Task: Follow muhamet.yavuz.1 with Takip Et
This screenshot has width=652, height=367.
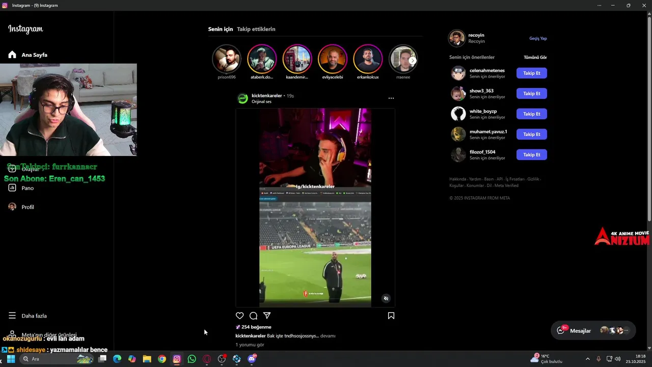Action: coord(532,134)
